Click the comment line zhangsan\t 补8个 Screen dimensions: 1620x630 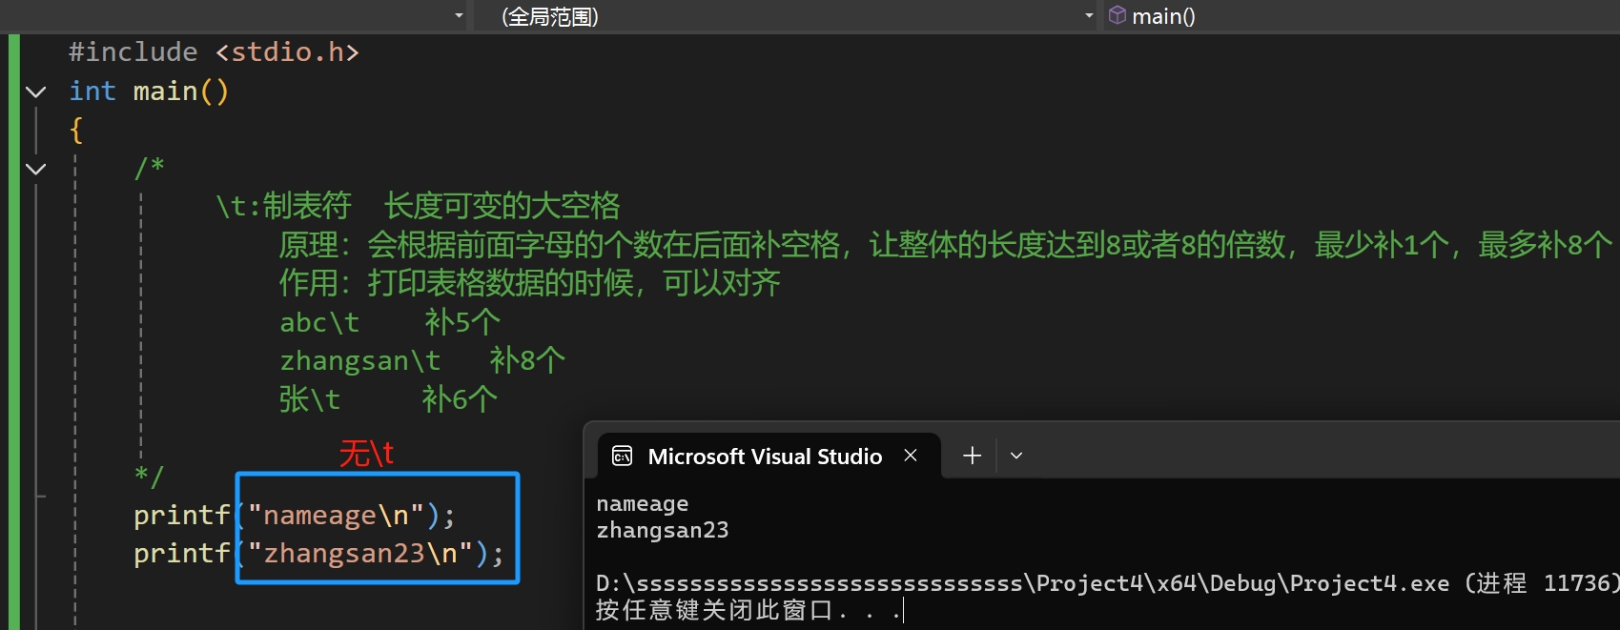422,360
